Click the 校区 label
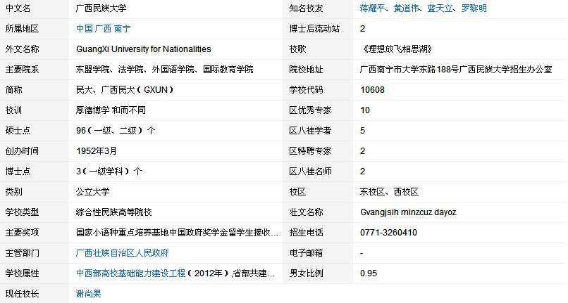The width and height of the screenshot is (568, 303). click(297, 192)
